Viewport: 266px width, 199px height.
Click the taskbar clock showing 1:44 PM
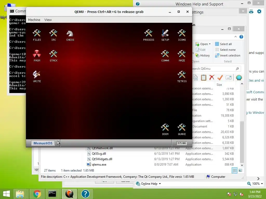[x=255, y=194]
